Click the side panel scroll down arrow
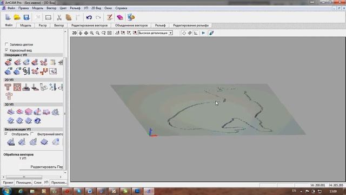The image size is (346, 195). coord(65,173)
